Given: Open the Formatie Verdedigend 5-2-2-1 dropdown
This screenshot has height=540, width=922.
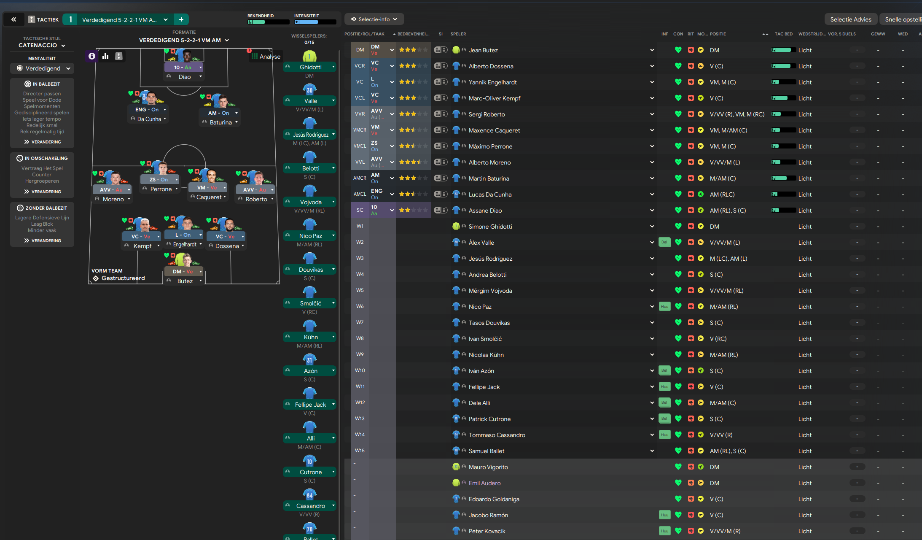Looking at the screenshot, I should point(184,40).
